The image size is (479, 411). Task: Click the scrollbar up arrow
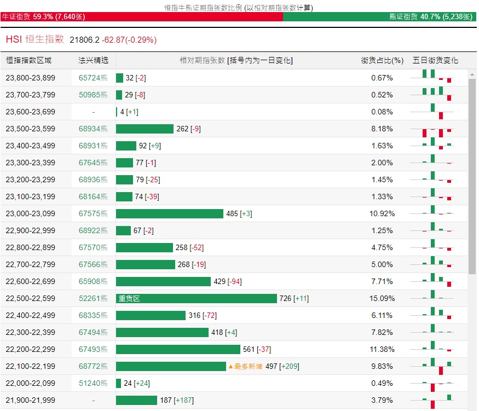[472, 73]
